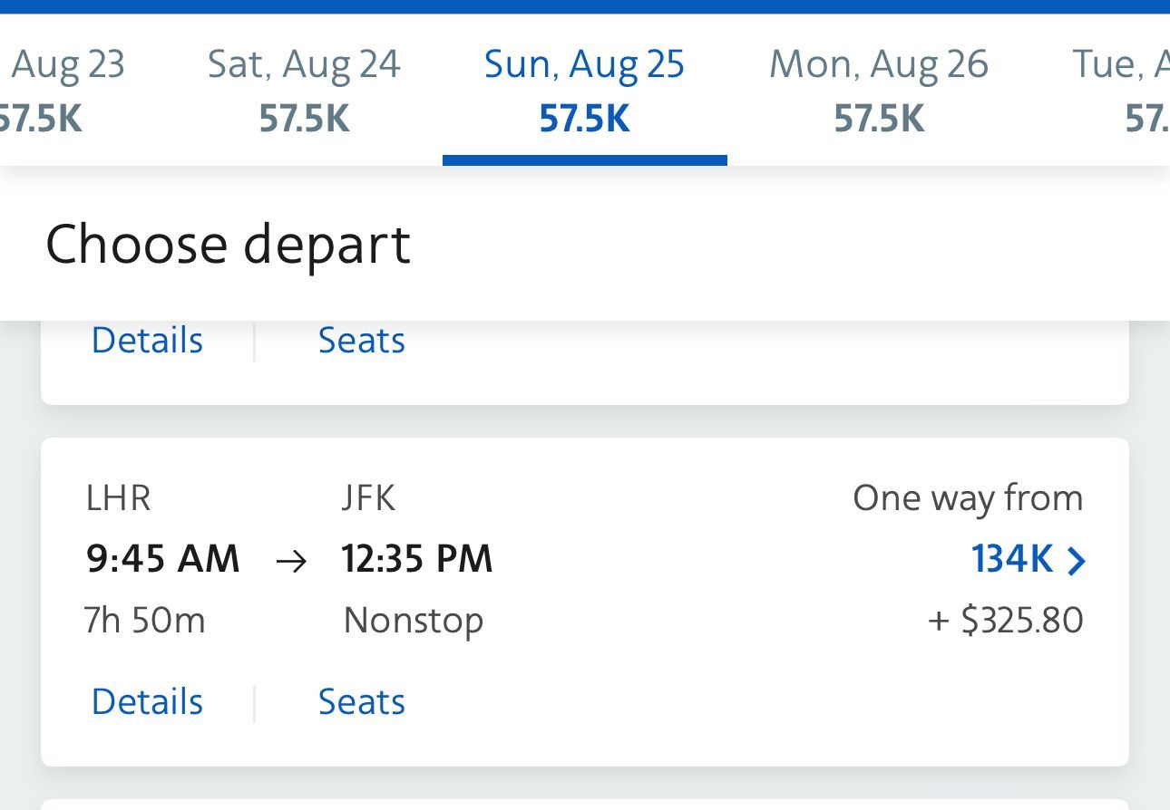The image size is (1170, 810).
Task: Click the 57.5K price under Mon, Aug 26
Action: [879, 120]
